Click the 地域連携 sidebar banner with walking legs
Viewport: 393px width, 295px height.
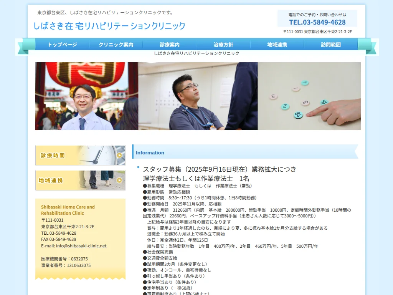(x=80, y=181)
